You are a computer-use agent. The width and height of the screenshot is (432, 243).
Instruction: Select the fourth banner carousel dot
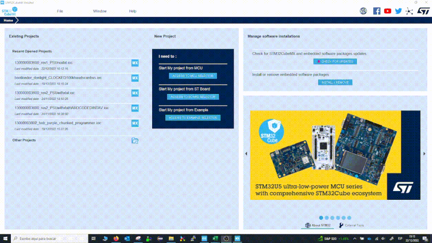(x=338, y=217)
